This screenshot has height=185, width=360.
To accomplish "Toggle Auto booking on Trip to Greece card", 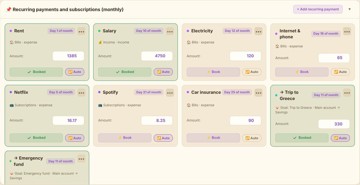I will [x=340, y=138].
